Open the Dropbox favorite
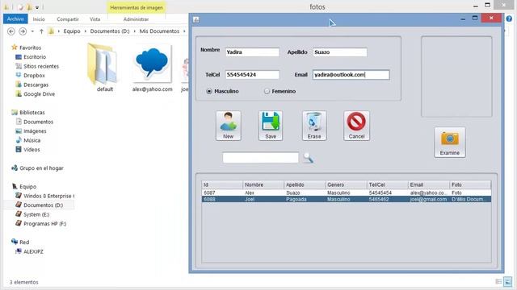This screenshot has width=517, height=290. 31,75
